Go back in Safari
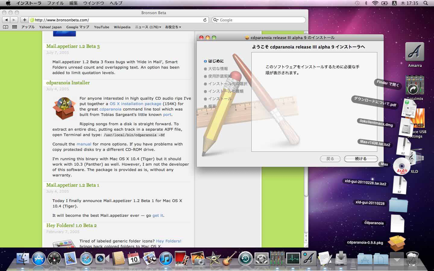Viewport: 434px width, 271px height. click(6, 20)
